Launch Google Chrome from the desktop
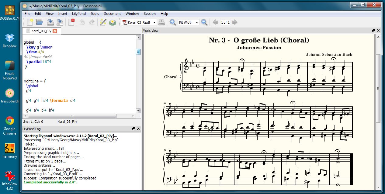The height and width of the screenshot is (194, 385). tap(9, 126)
